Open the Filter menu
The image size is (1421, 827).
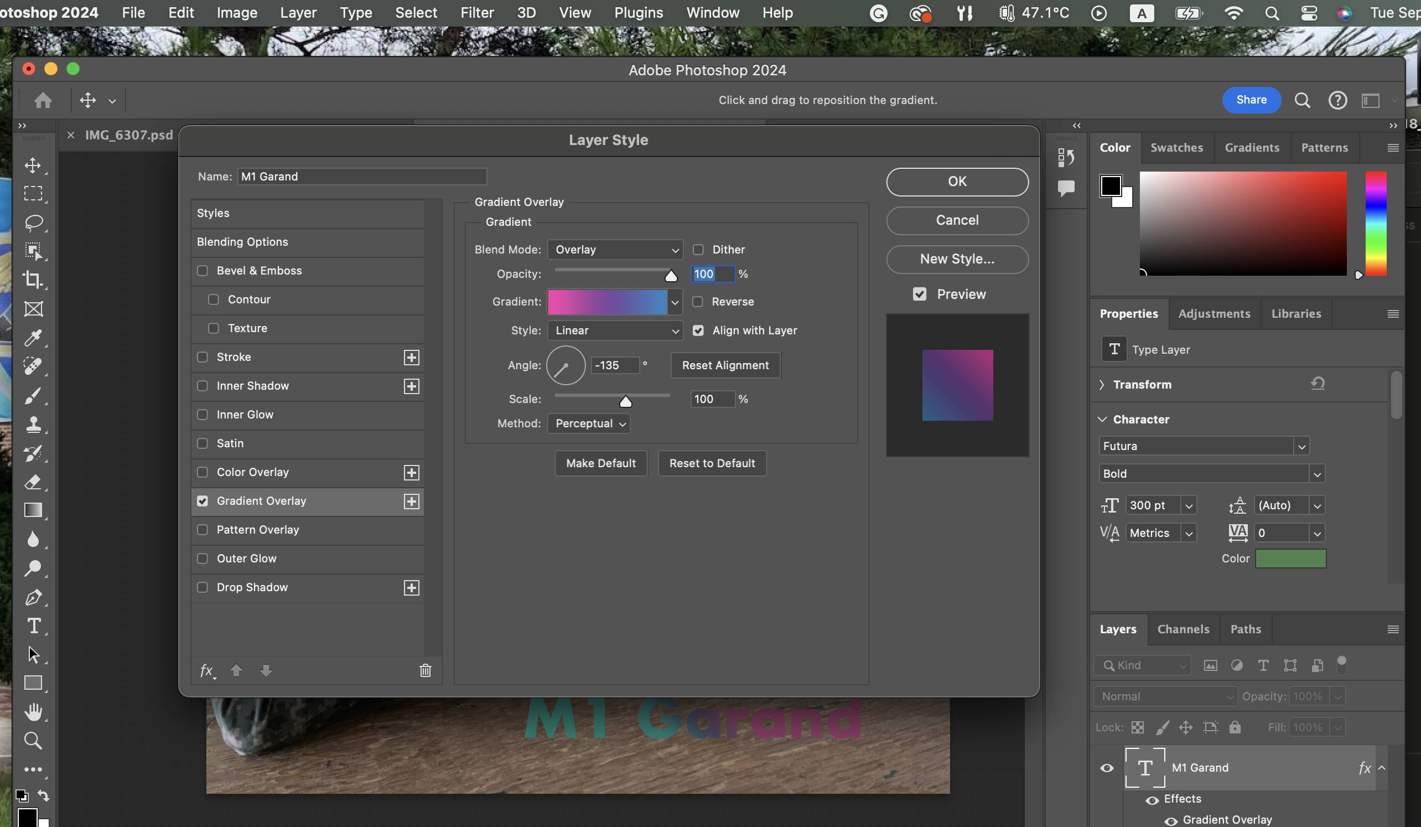coord(476,12)
